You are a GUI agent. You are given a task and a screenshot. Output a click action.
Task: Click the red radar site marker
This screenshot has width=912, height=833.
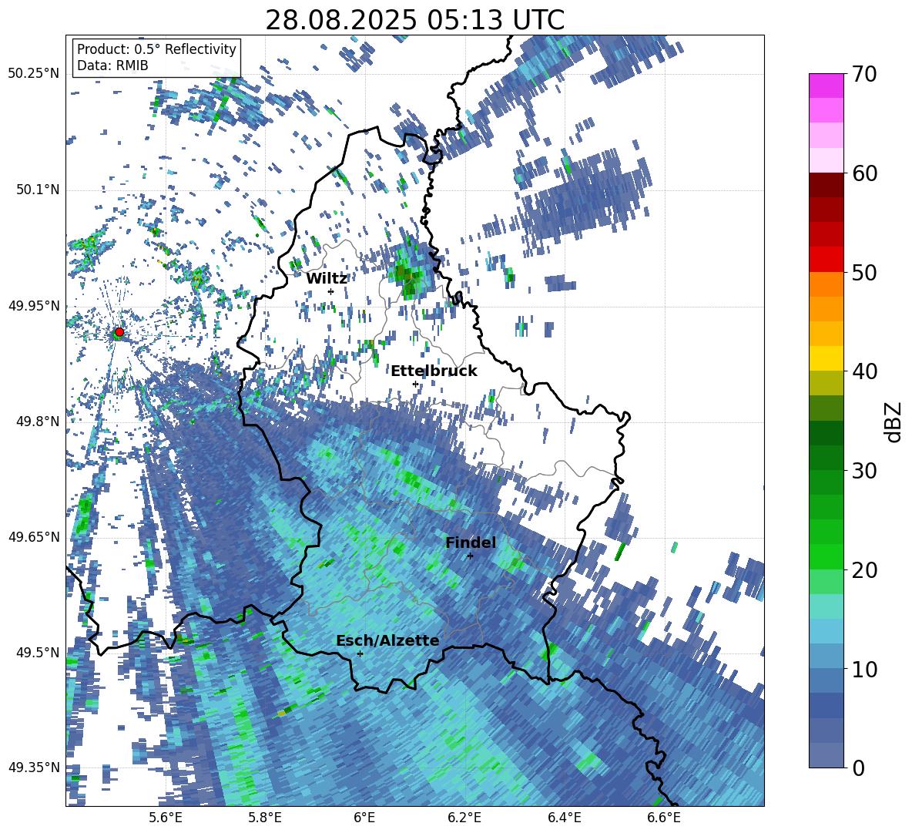pos(119,332)
